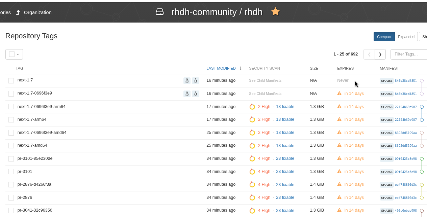
Task: Click expiry warning icon on next-1.7-0696f3e9 row
Action: 340,94
